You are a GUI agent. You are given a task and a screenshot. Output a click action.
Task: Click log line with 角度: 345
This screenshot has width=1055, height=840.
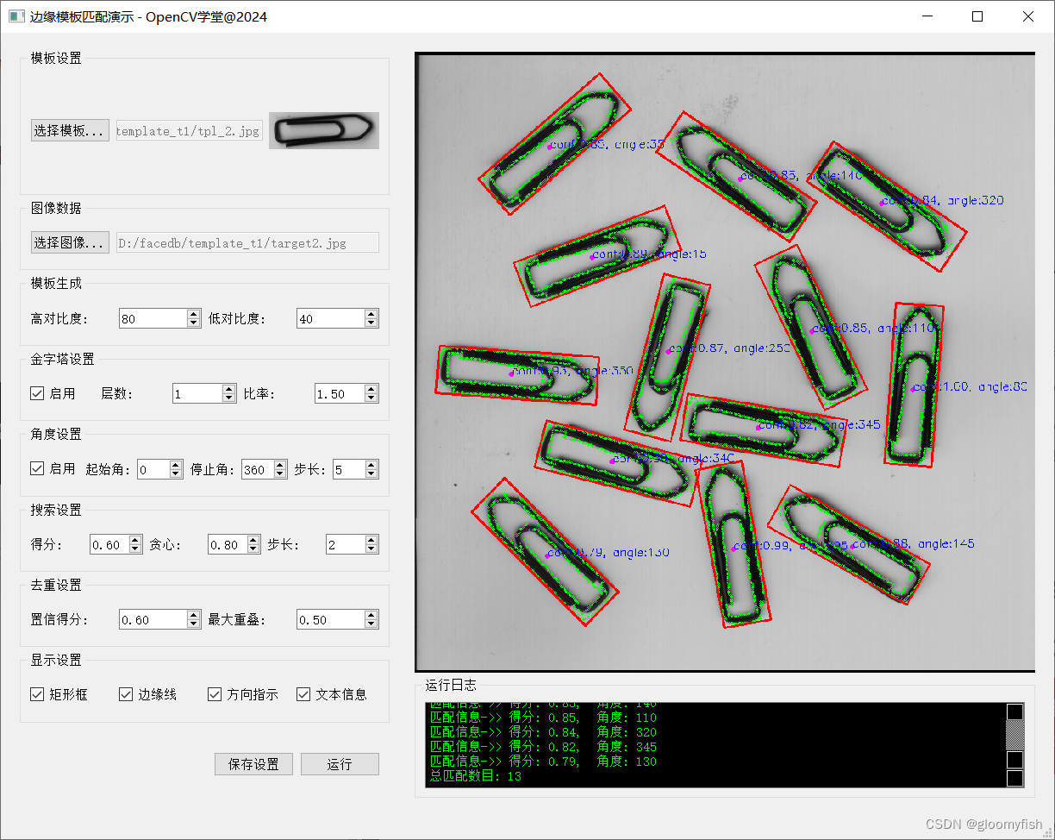543,747
